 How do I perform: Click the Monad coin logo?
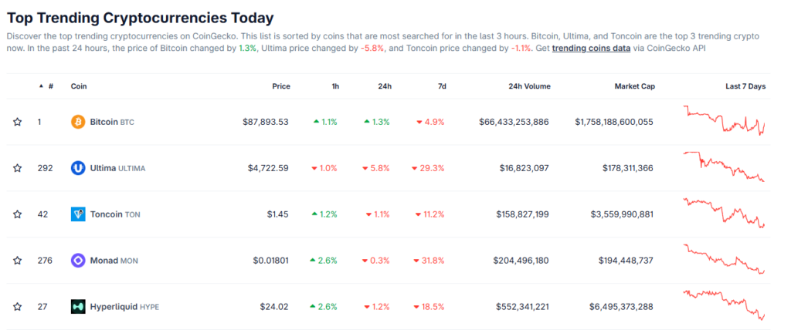pos(78,261)
